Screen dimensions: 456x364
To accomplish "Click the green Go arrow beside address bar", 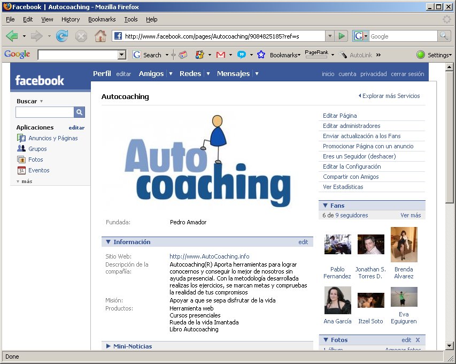I will (x=342, y=36).
